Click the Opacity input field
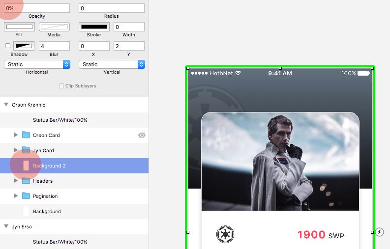The height and width of the screenshot is (249, 390). (37, 8)
